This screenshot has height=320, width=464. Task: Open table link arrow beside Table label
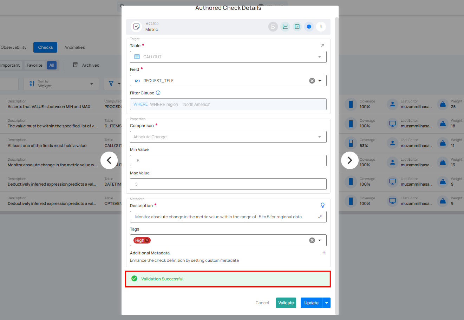click(x=322, y=46)
